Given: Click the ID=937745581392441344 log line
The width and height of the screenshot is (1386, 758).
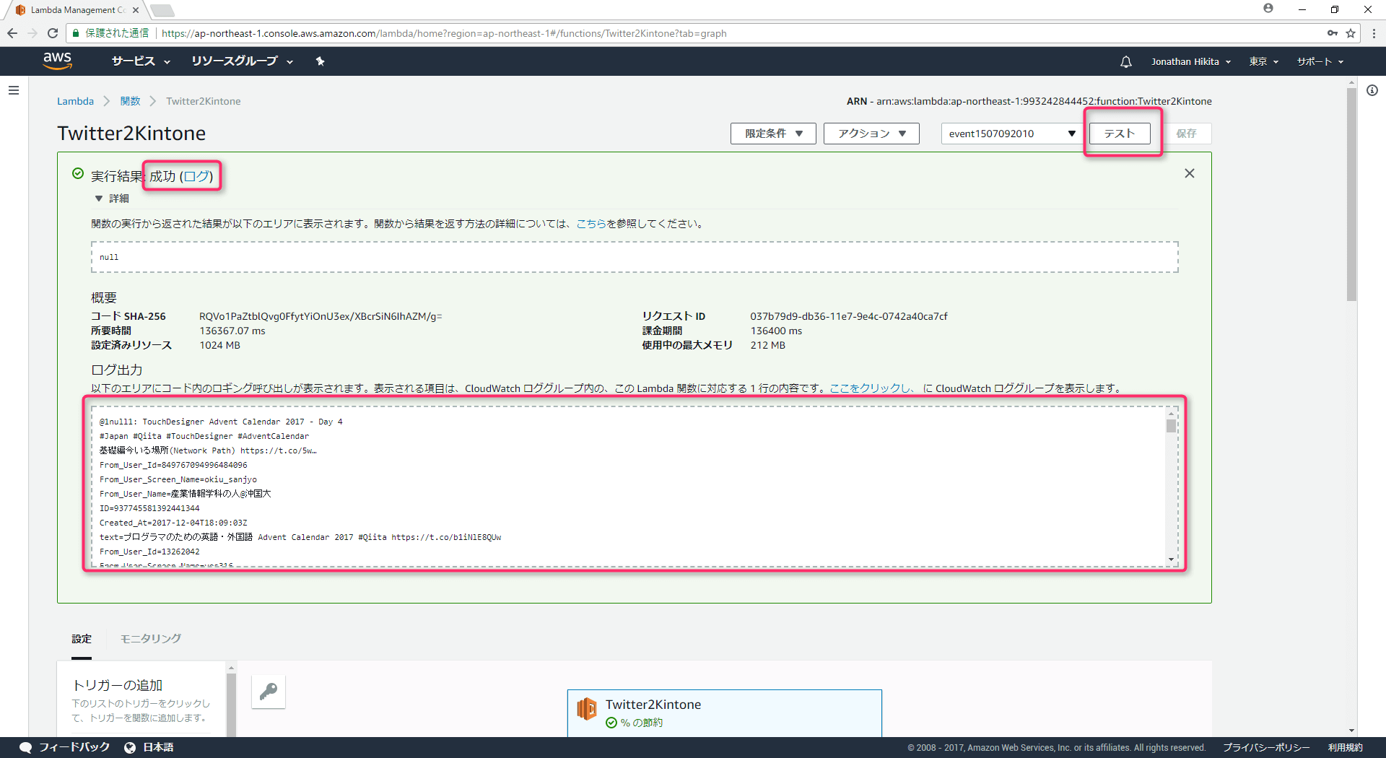Looking at the screenshot, I should coord(149,508).
